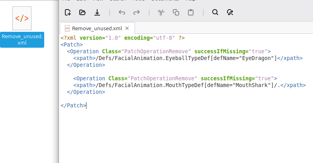313x163 pixels.
Task: Click the opening <Patch> tag line
Action: pos(72,45)
